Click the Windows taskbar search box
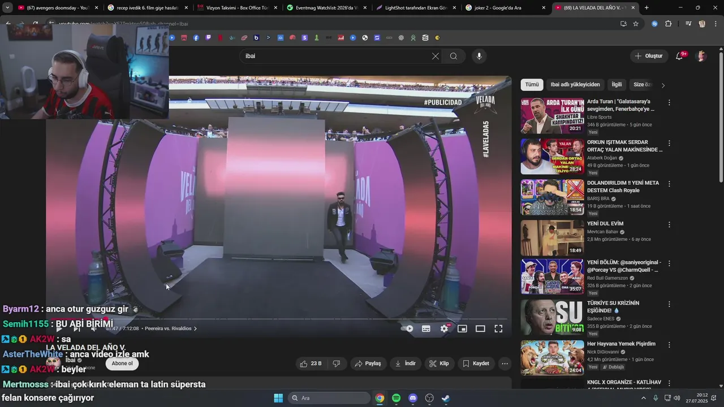 pyautogui.click(x=329, y=398)
